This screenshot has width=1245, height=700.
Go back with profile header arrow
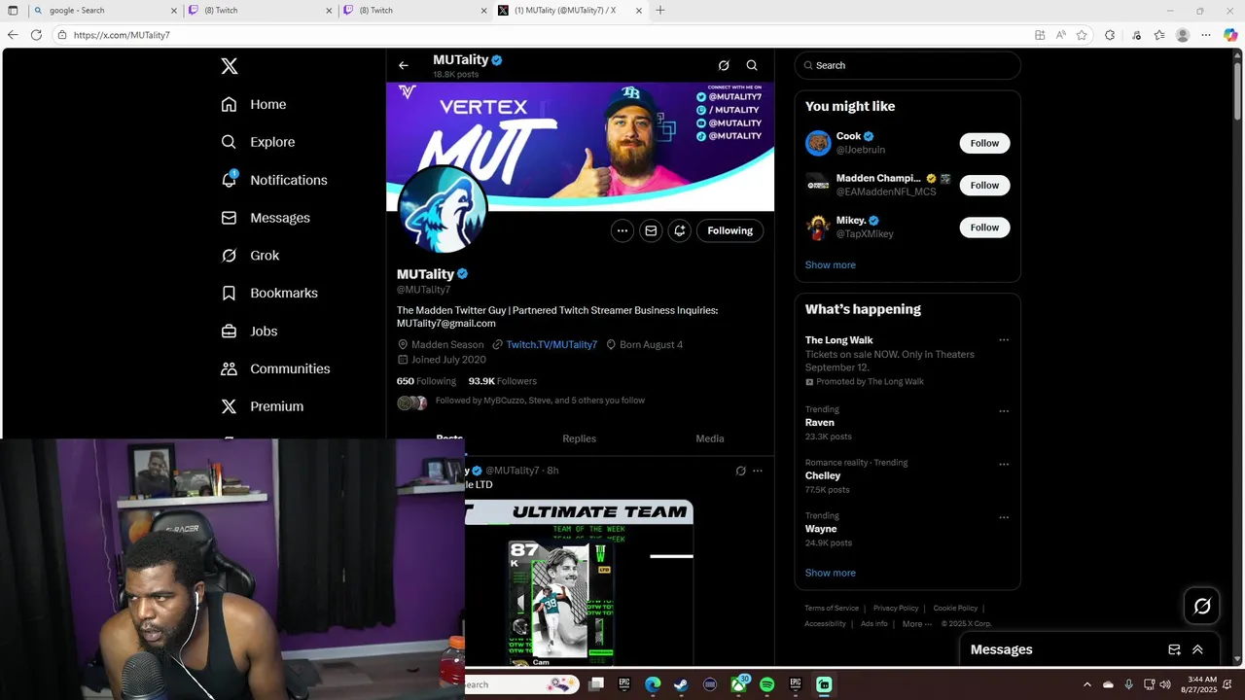click(x=404, y=65)
